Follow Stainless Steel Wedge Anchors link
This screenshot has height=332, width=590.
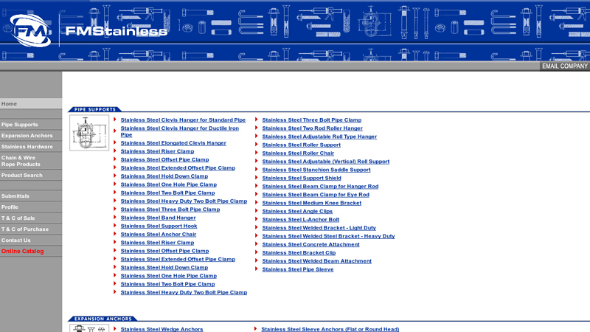pos(162,329)
